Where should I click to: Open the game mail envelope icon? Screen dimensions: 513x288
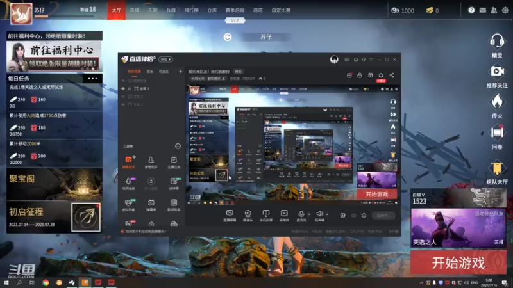click(x=483, y=10)
